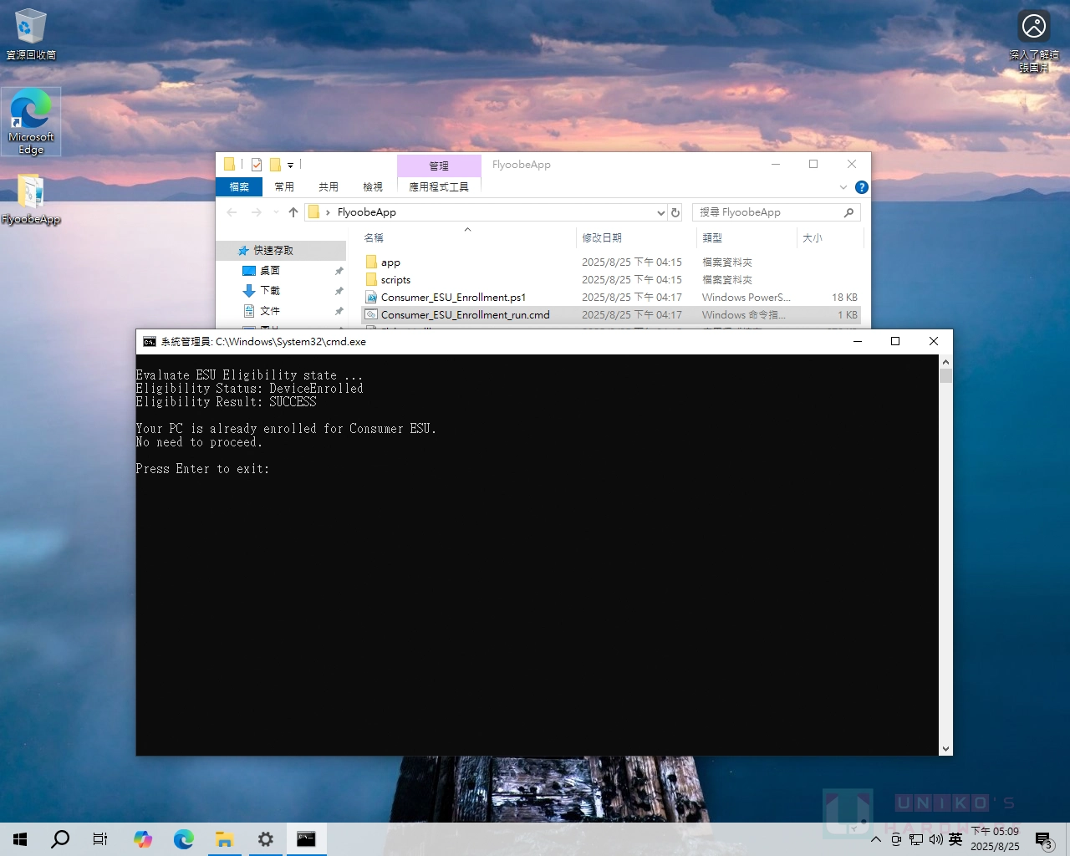1070x856 pixels.
Task: Select Consumer_ESU_Enrollment_run.cmd file
Action: pos(611,315)
